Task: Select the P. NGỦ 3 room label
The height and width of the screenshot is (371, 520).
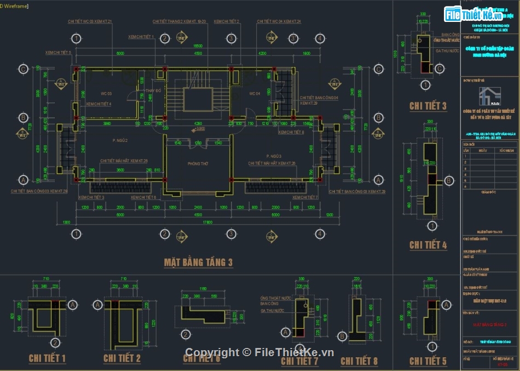Action: pos(274,156)
